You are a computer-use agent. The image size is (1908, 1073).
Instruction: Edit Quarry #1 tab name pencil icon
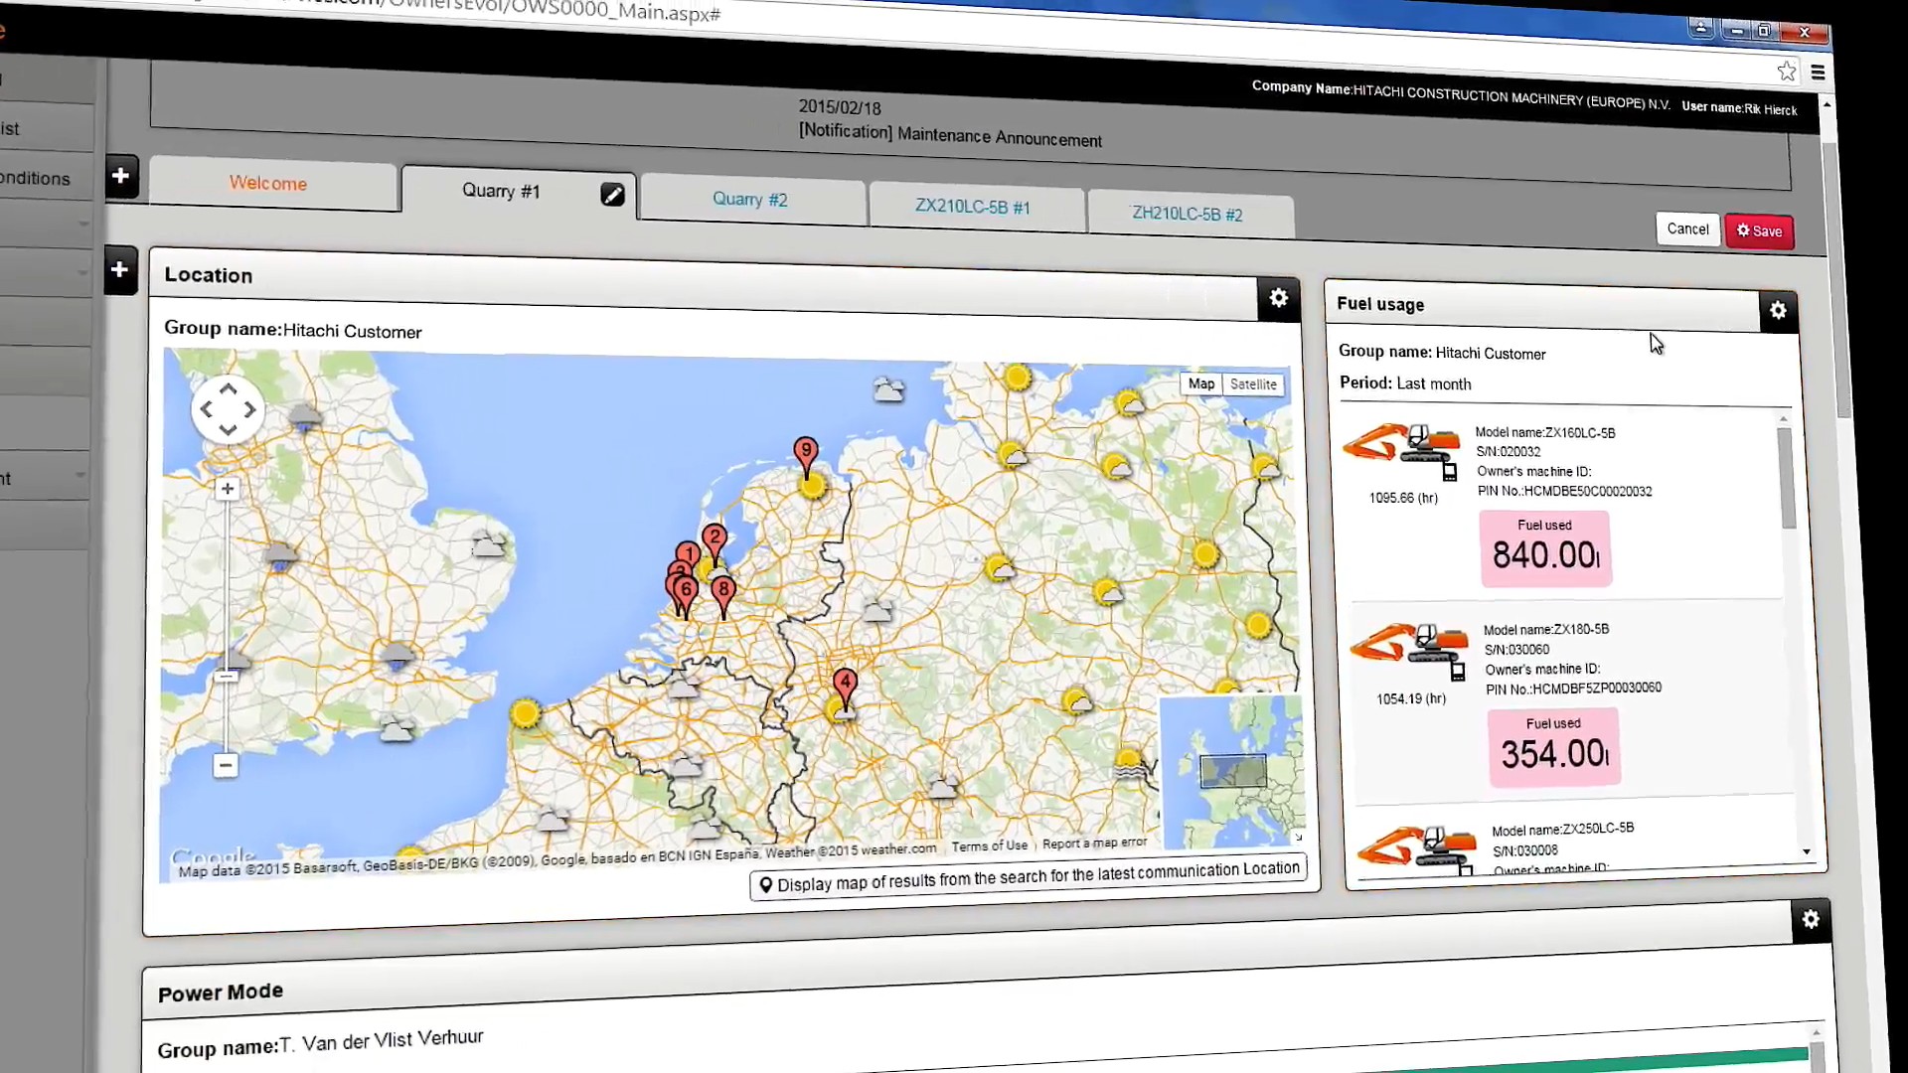pyautogui.click(x=612, y=195)
